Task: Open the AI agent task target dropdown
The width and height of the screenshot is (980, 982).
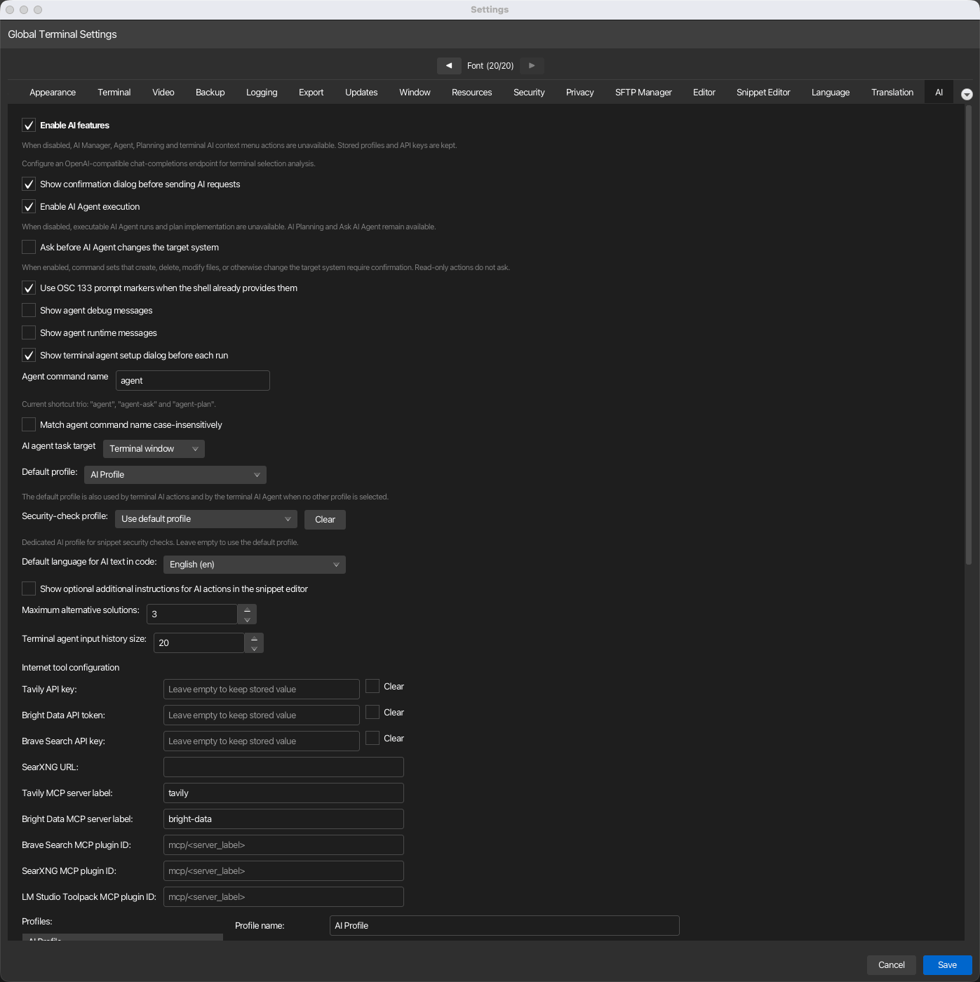Action: click(154, 449)
